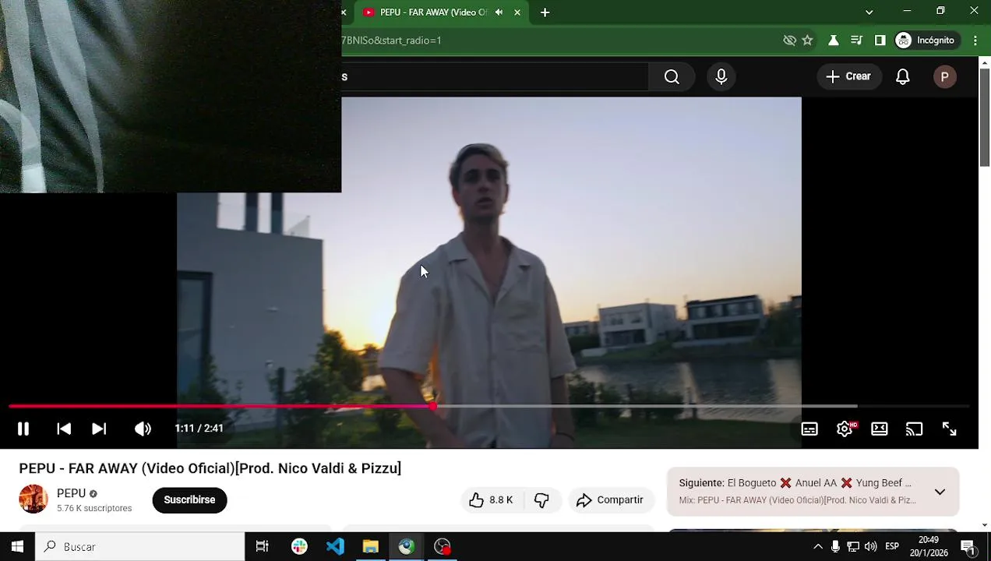Open the media controls icon
Screen dimensions: 991x561
(856, 41)
